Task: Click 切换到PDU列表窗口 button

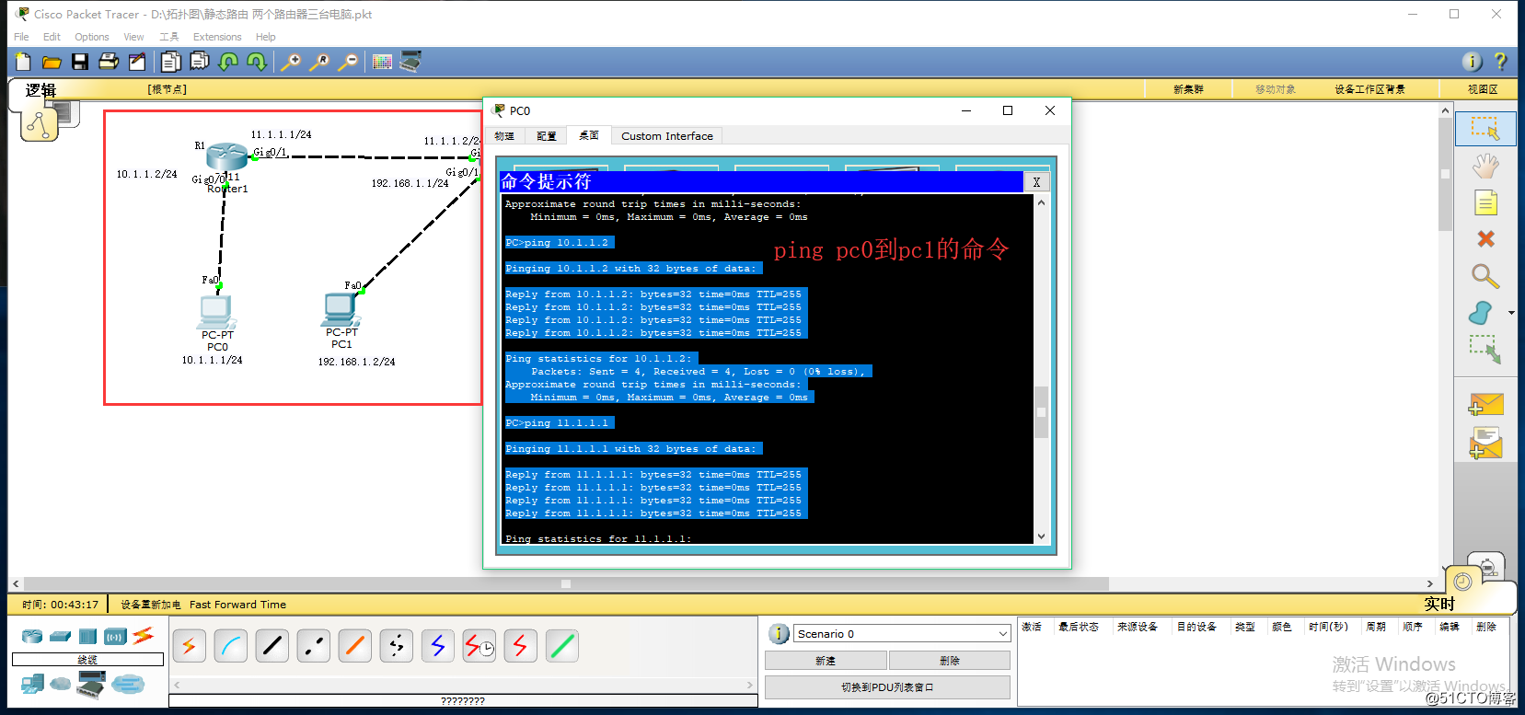Action: (x=887, y=687)
